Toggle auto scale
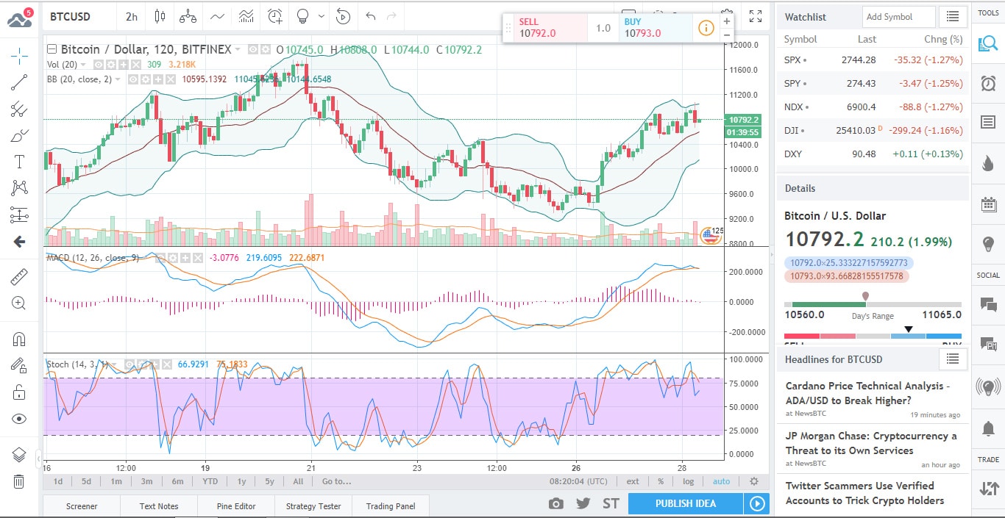This screenshot has height=518, width=1005. click(x=722, y=482)
